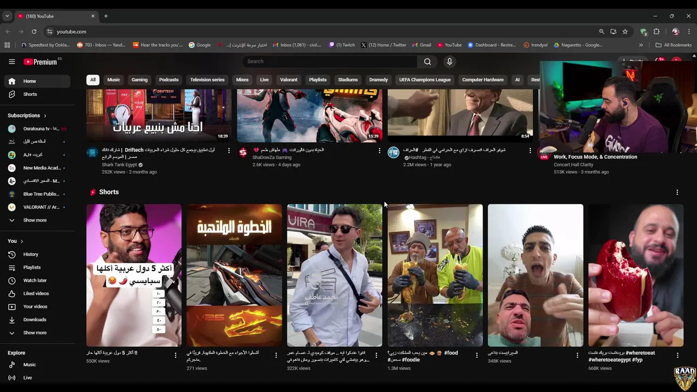Open Chrome three-dot menu

(689, 32)
